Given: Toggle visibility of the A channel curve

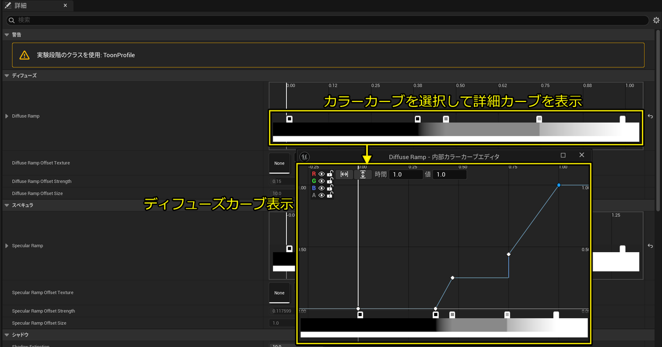Looking at the screenshot, I should point(322,195).
